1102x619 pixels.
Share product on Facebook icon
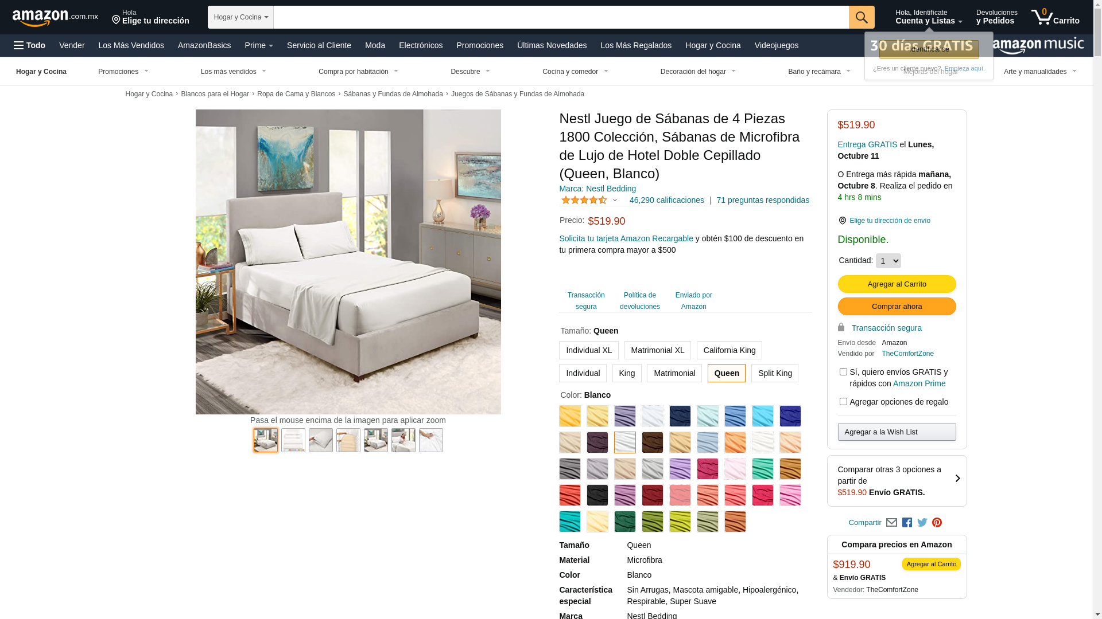pyautogui.click(x=907, y=523)
